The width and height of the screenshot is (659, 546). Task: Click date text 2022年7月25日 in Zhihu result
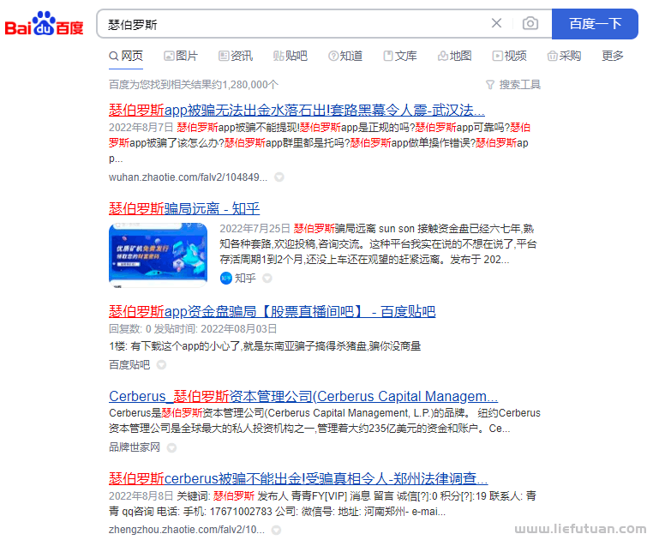pos(255,229)
